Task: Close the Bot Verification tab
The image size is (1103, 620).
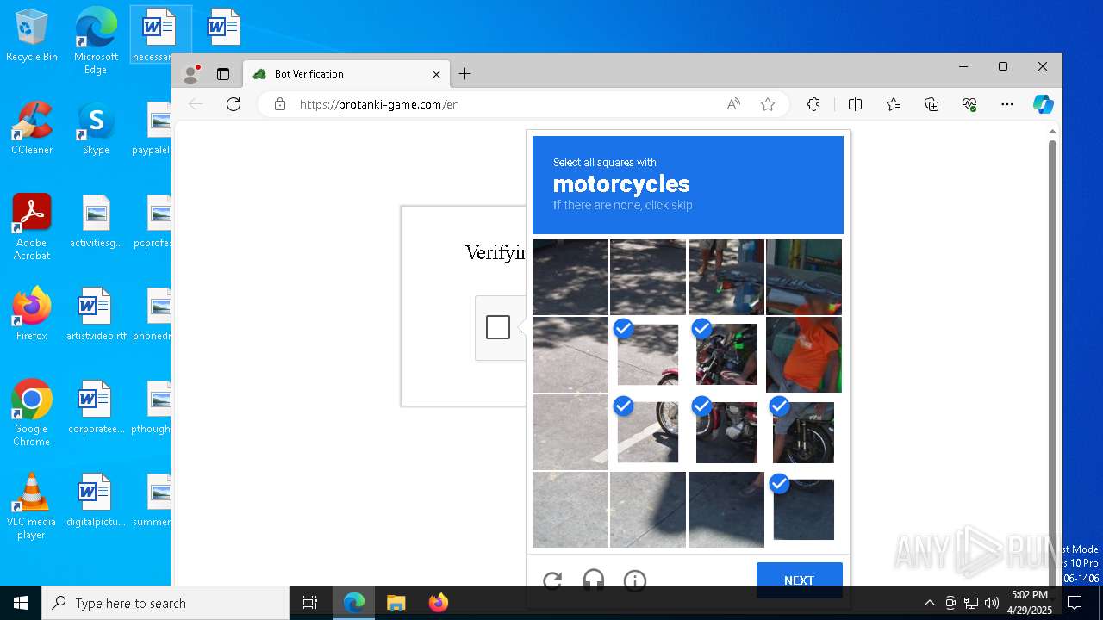Action: (x=436, y=74)
